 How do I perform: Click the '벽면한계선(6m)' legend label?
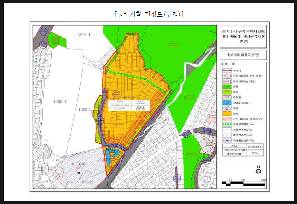[242, 135]
